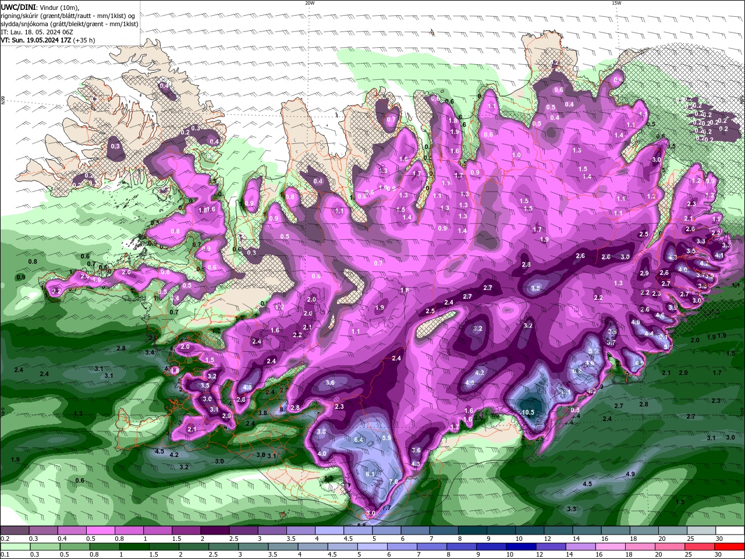745x559 pixels.
Task: Click the '5.9' value on the map
Action: click(386, 438)
